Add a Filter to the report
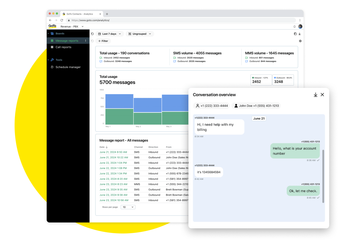The width and height of the screenshot is (360, 240). pyautogui.click(x=103, y=41)
